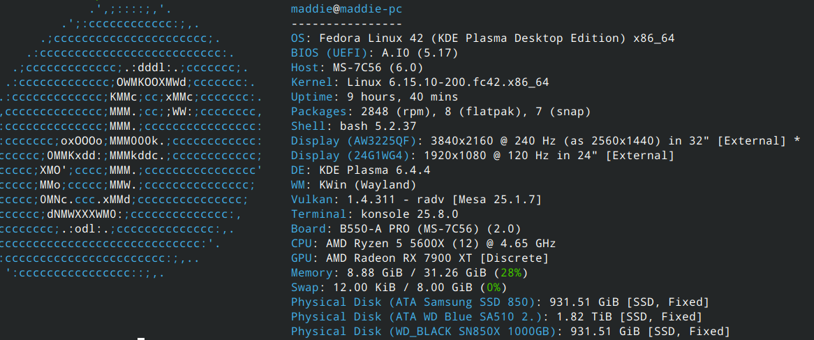Screen dimensions: 814x340
Task: Click the Terminal konsole 25.8.0 line
Action: pos(374,214)
